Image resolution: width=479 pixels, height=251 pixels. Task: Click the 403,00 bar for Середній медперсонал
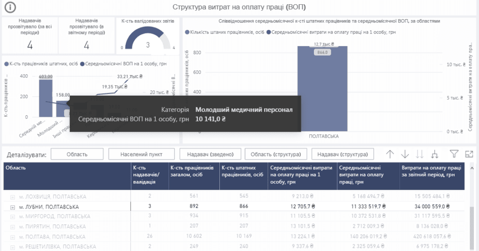[45, 98]
